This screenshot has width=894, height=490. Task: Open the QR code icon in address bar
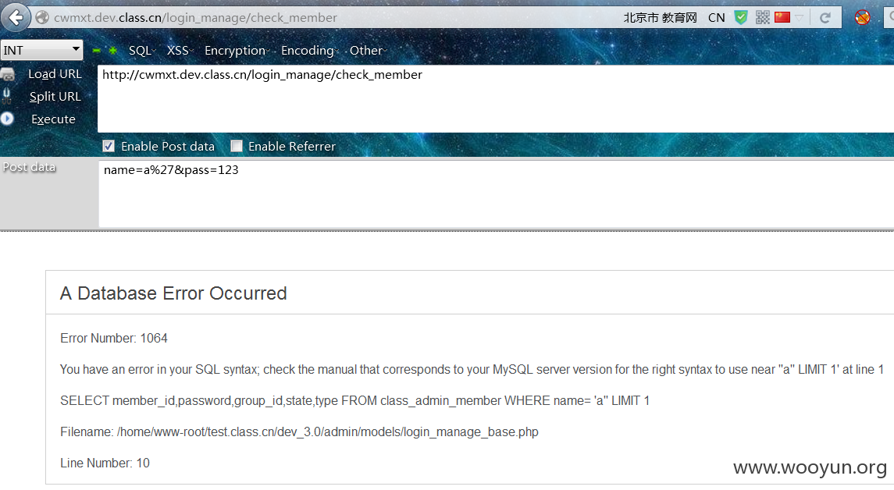pyautogui.click(x=762, y=17)
